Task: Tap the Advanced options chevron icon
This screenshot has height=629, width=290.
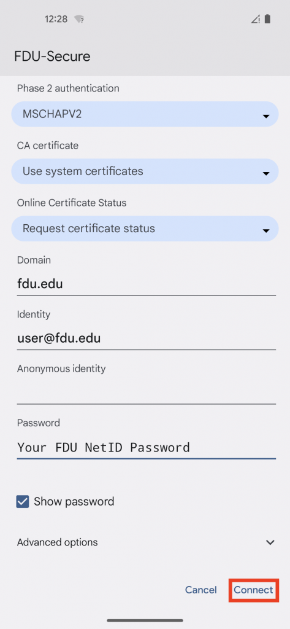Action: (x=270, y=542)
